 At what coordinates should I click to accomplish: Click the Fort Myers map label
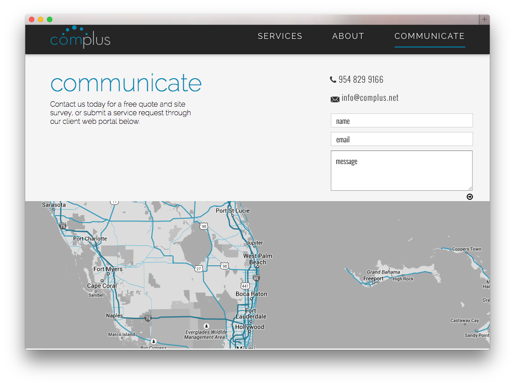(x=108, y=269)
